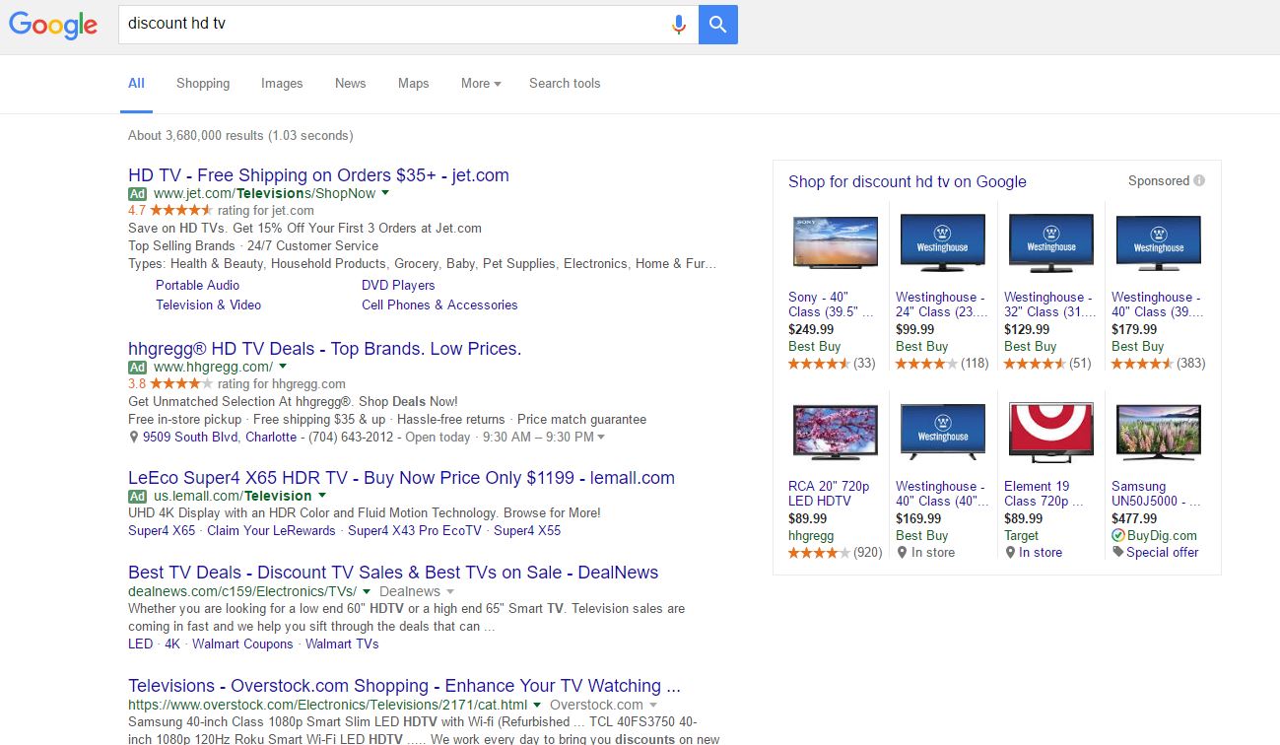1280x745 pixels.
Task: Open hhgregg HD TV Deals ad
Action: pyautogui.click(x=324, y=349)
